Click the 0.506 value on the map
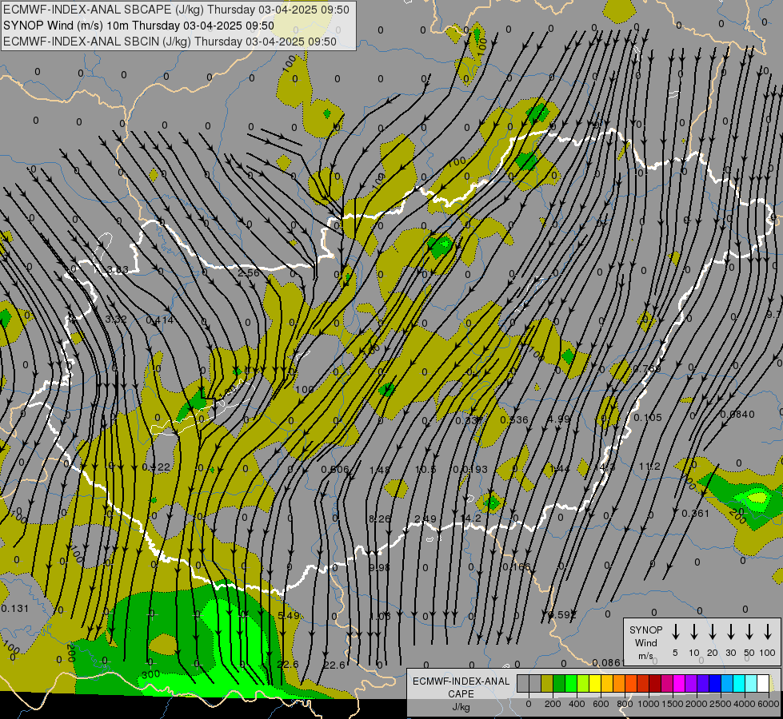The height and width of the screenshot is (719, 783). tap(334, 470)
